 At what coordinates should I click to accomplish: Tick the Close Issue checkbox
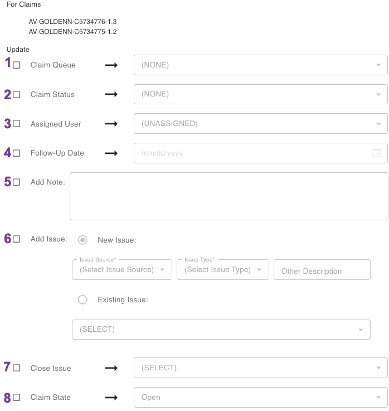(x=17, y=368)
